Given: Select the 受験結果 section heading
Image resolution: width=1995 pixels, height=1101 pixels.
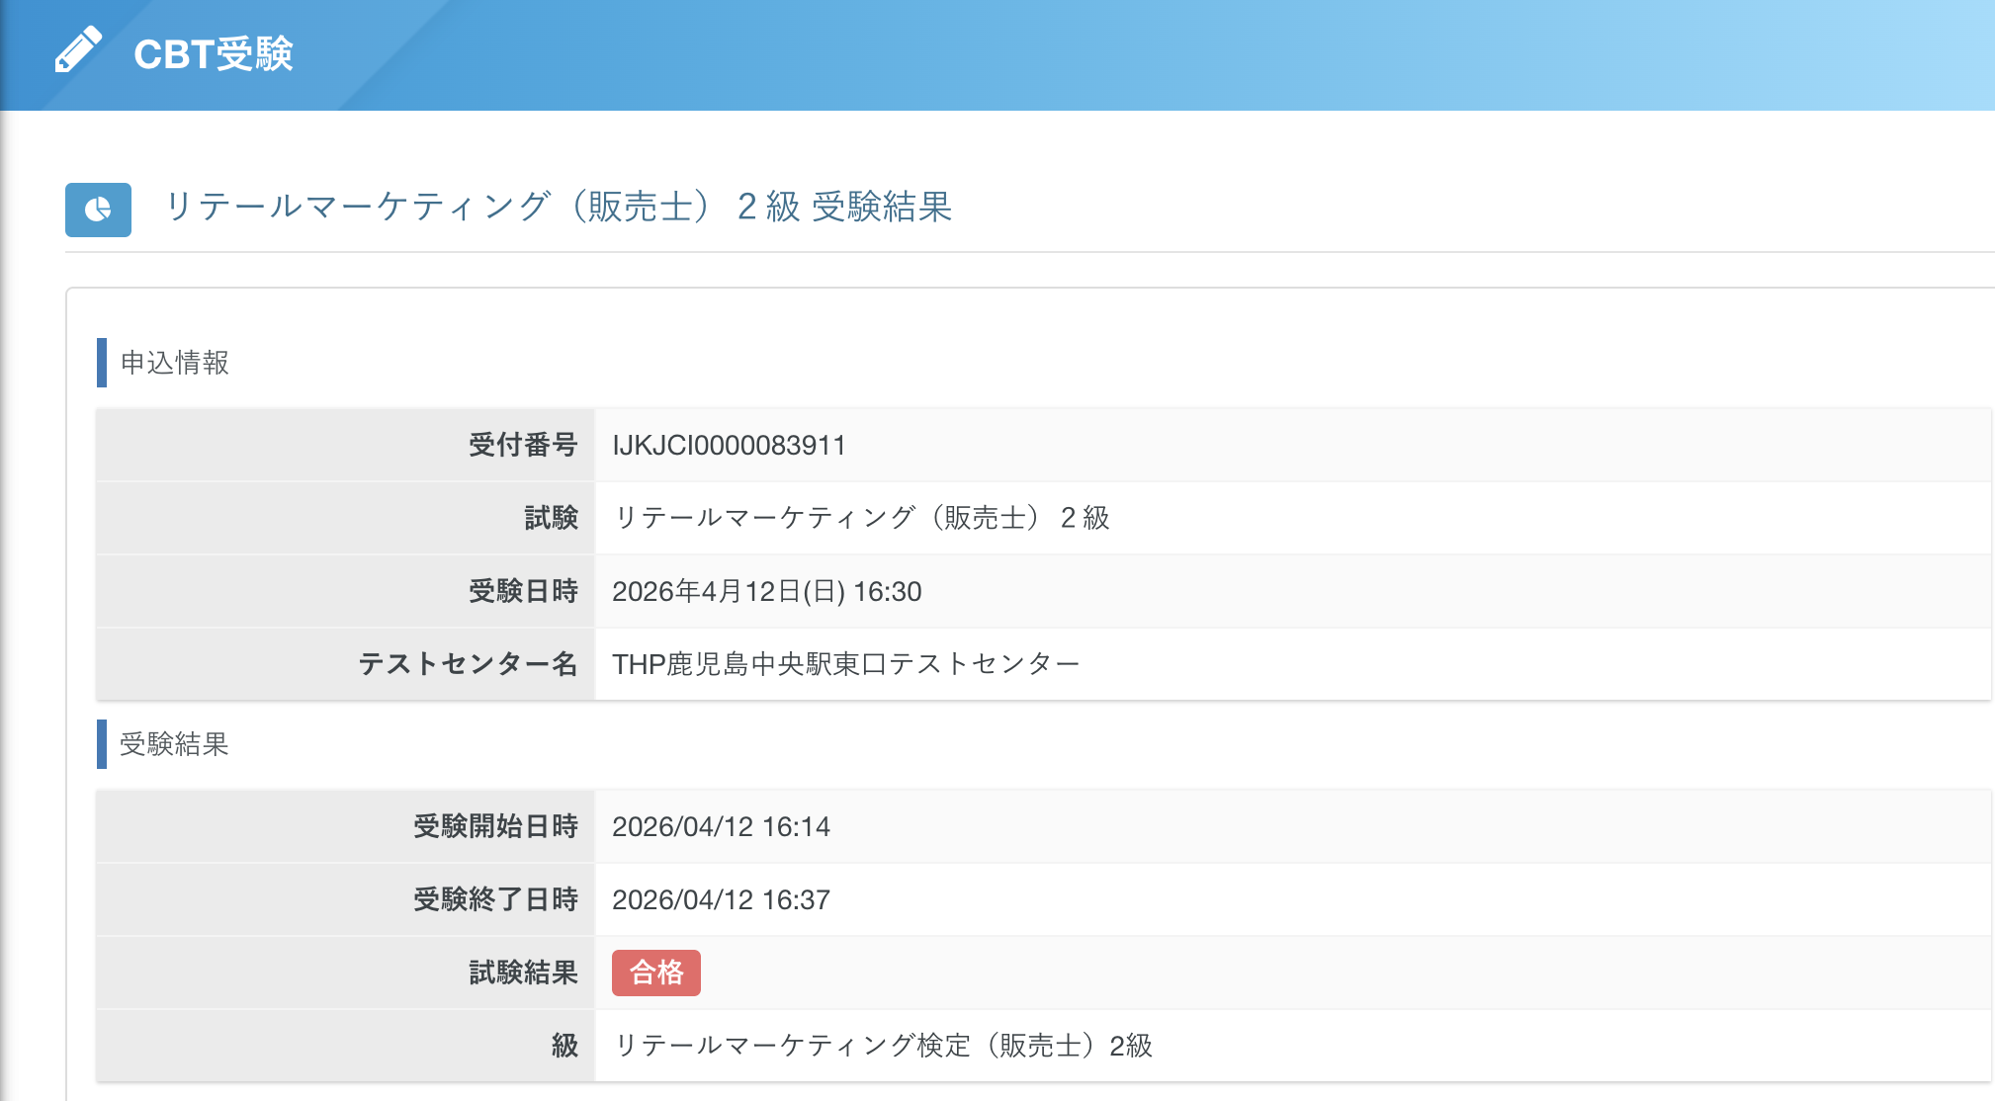Looking at the screenshot, I should [x=172, y=746].
